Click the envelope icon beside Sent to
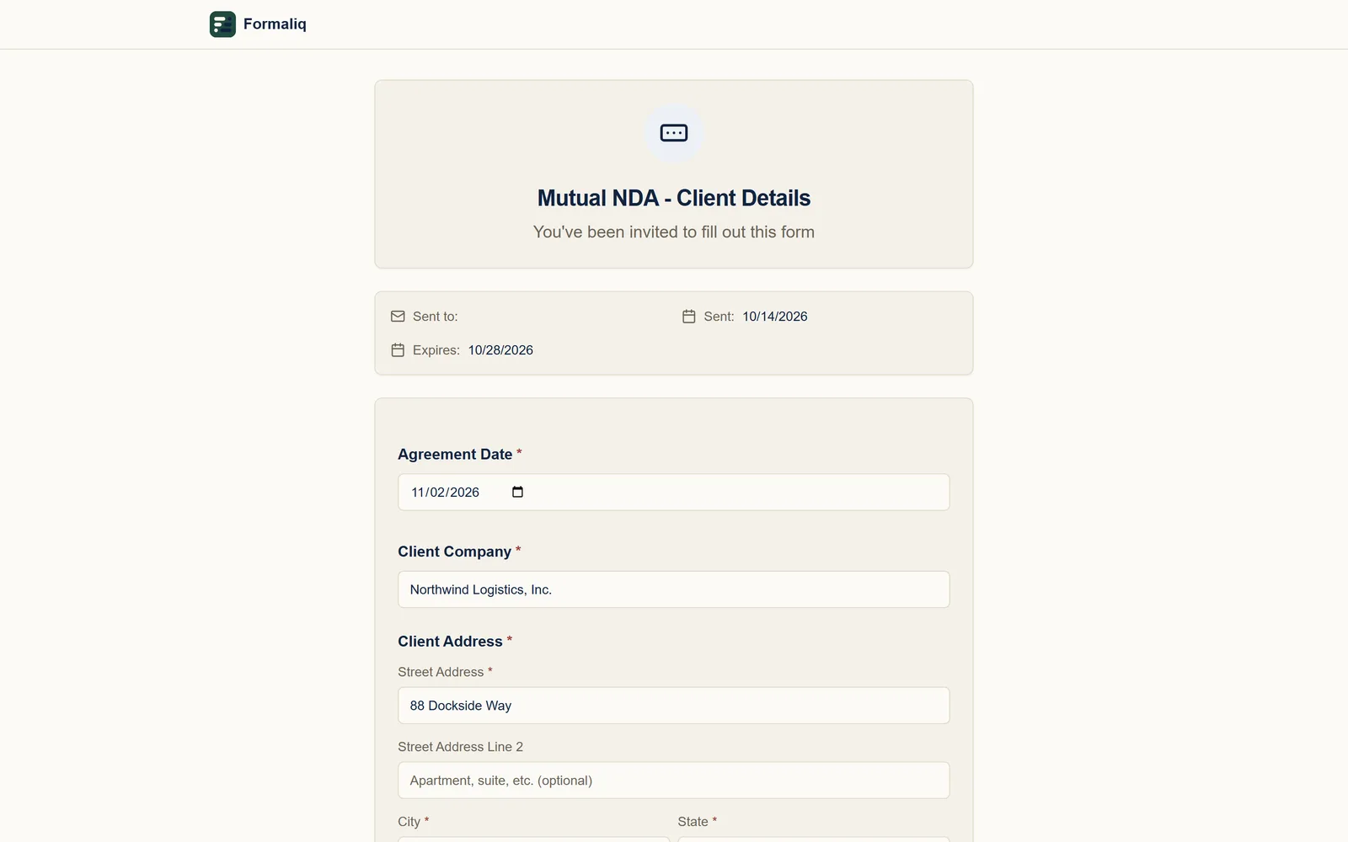This screenshot has width=1348, height=842. [398, 317]
